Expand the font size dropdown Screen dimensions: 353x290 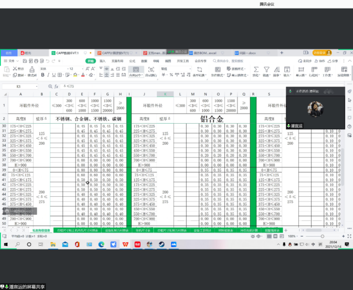(x=83, y=69)
